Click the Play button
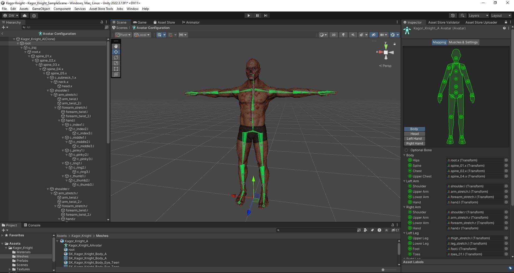Viewport: 514px width, 273px height. 249,16
